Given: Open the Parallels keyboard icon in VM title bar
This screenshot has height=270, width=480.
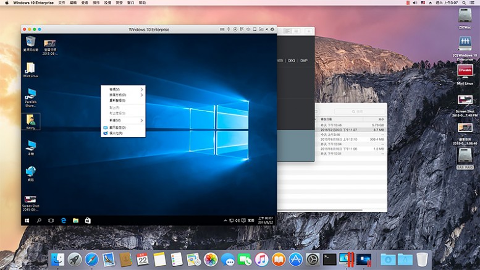Looking at the screenshot, I should (222, 30).
